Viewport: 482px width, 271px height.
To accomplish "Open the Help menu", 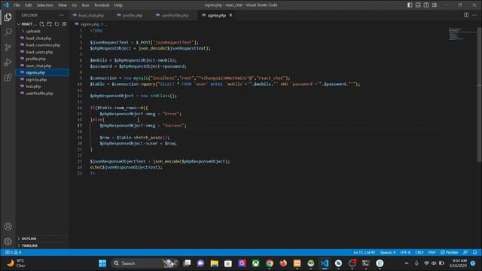I will [118, 5].
